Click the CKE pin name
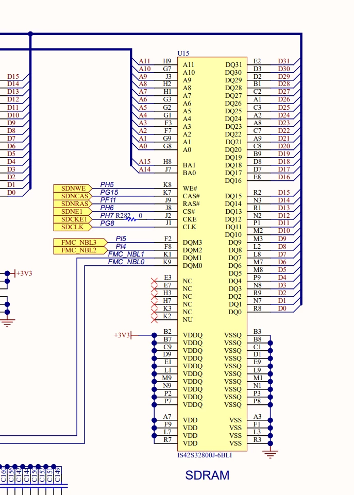The image size is (354, 495). point(190,219)
